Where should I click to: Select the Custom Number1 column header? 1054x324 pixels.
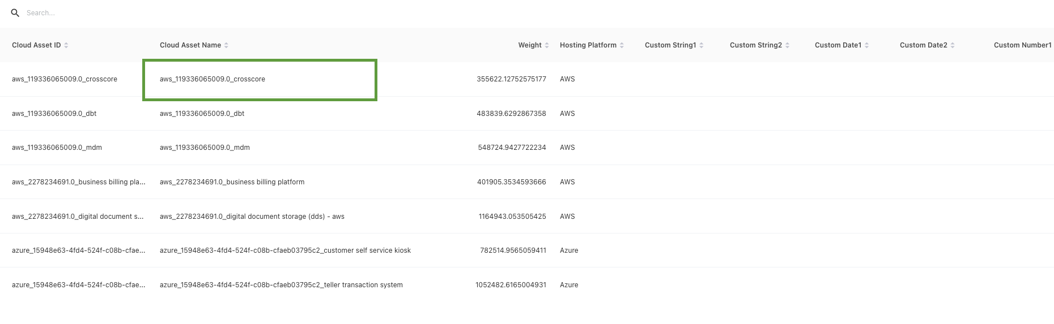pos(1022,45)
